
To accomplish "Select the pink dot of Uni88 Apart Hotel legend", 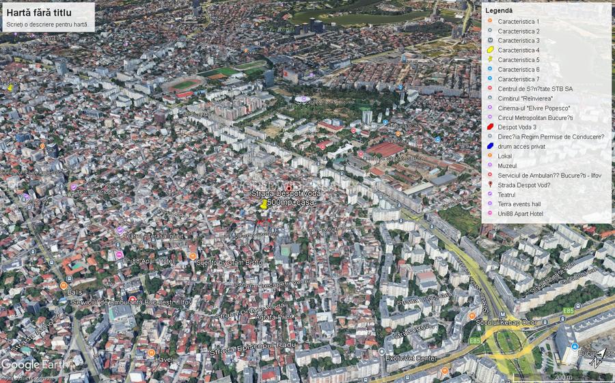I will pos(490,214).
